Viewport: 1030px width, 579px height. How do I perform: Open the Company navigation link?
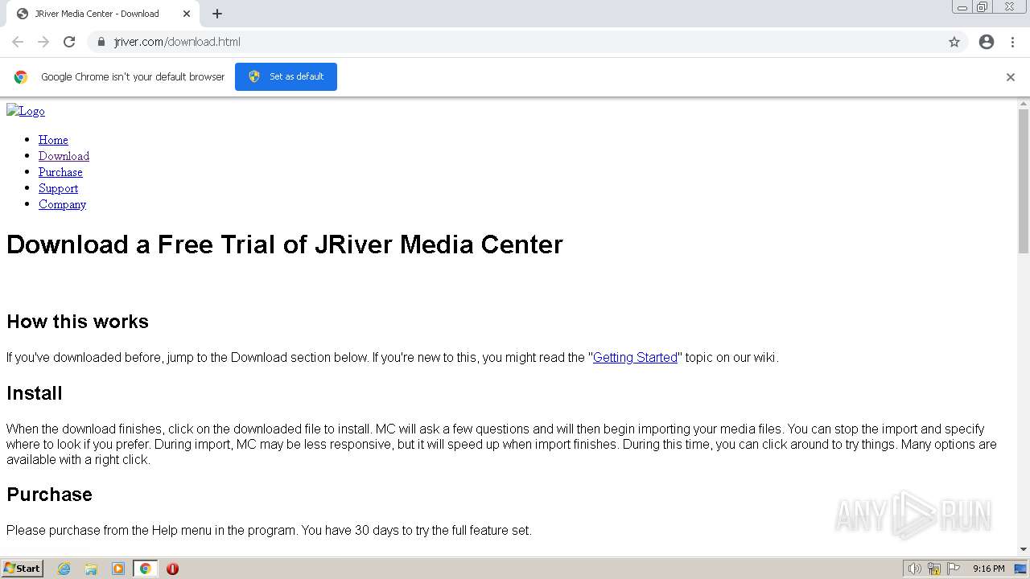pos(62,204)
